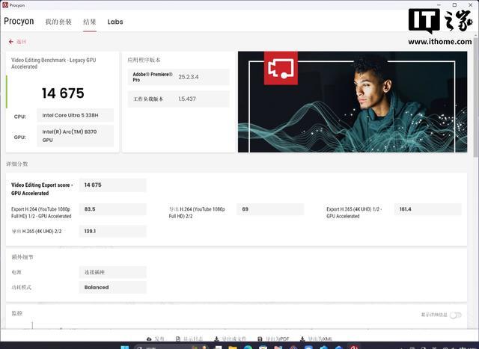Click the H.265 1/2 result 161.4
479x349 pixels.
[x=427, y=209]
